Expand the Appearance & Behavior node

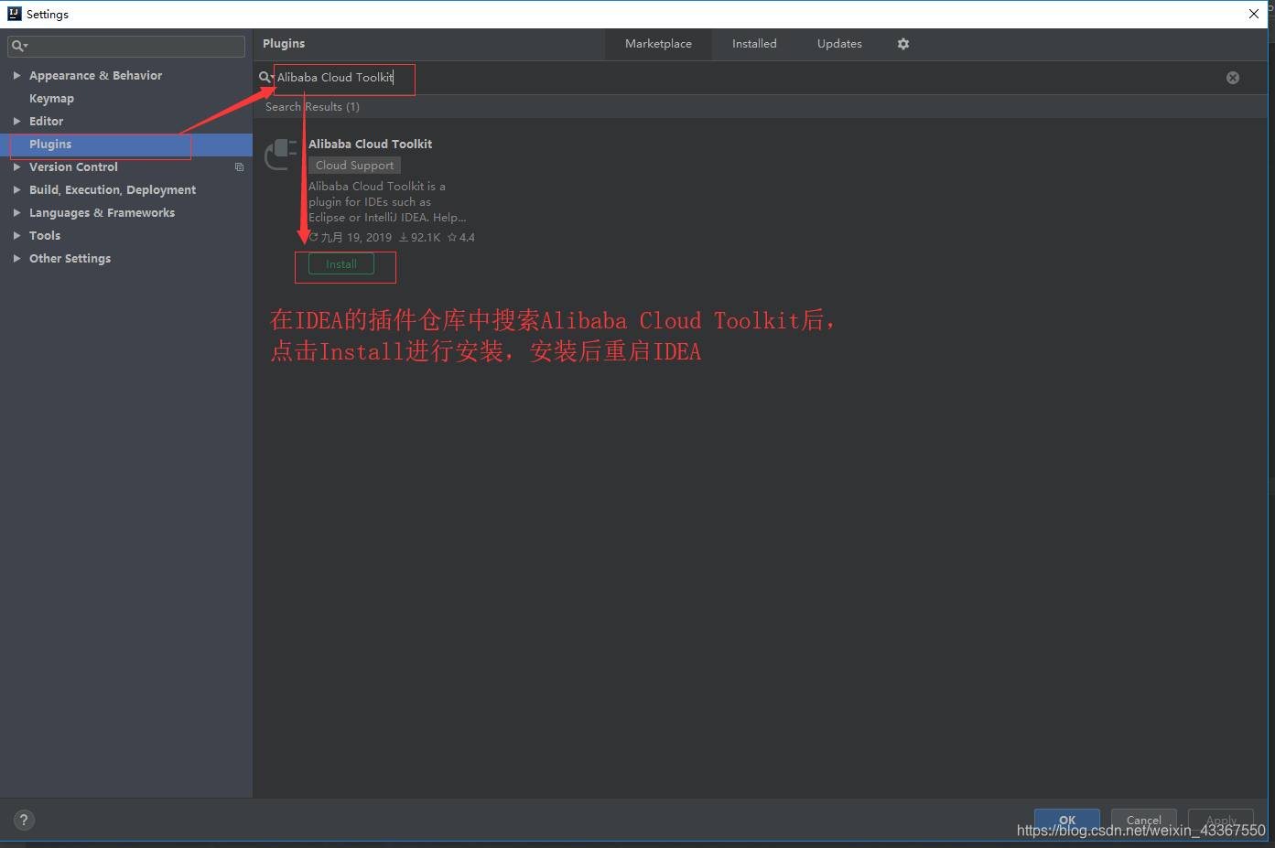click(16, 75)
